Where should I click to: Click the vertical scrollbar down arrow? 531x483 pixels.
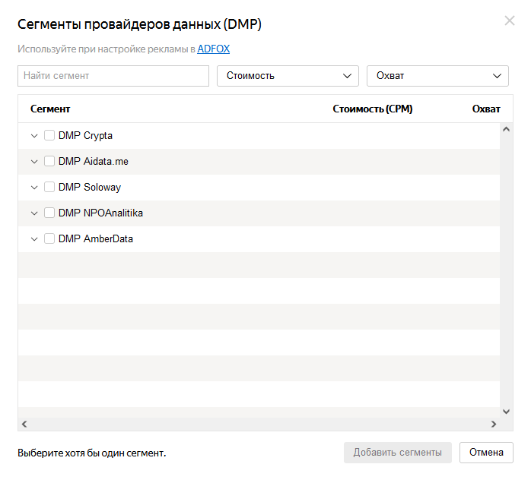coord(507,412)
